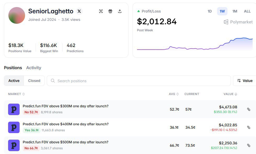Click the 'Past Week' label
256x154 pixels.
(x=145, y=30)
